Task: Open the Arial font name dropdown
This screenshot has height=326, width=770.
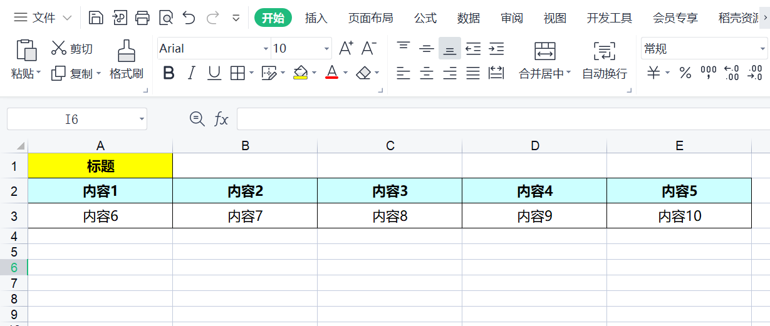Action: pos(265,48)
